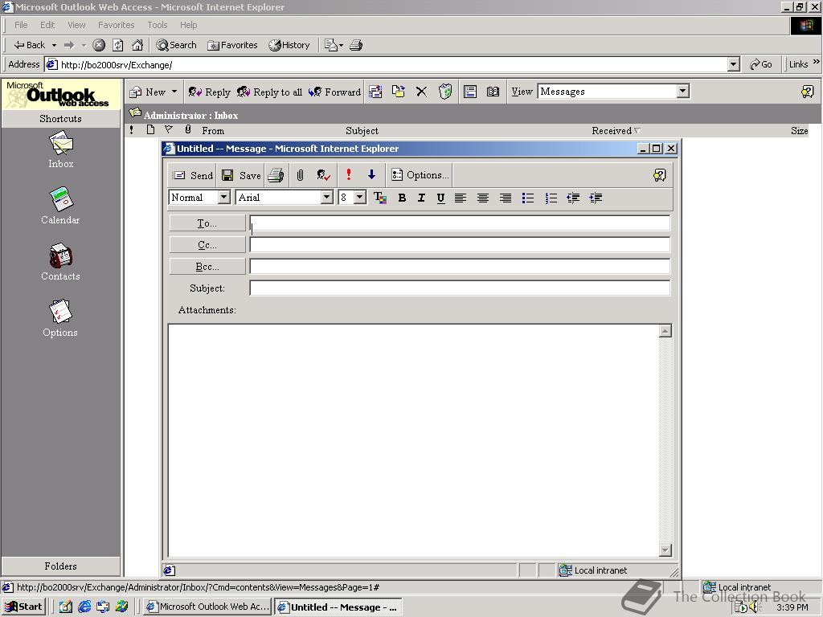Click Forward in Outlook toolbar
The width and height of the screenshot is (823, 617).
pyautogui.click(x=334, y=92)
